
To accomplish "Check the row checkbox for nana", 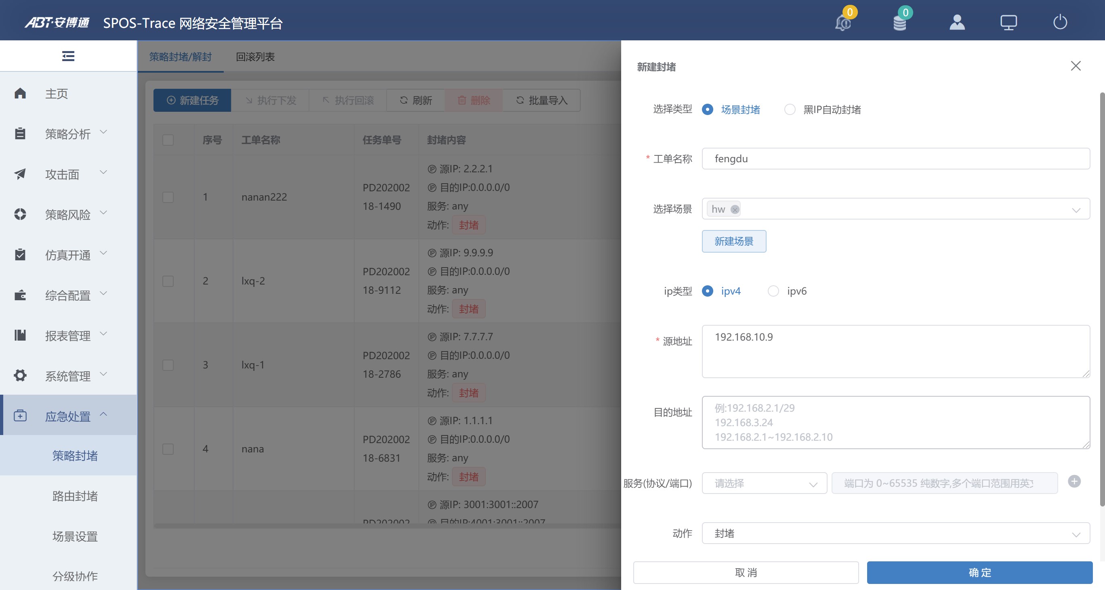I will pyautogui.click(x=168, y=449).
